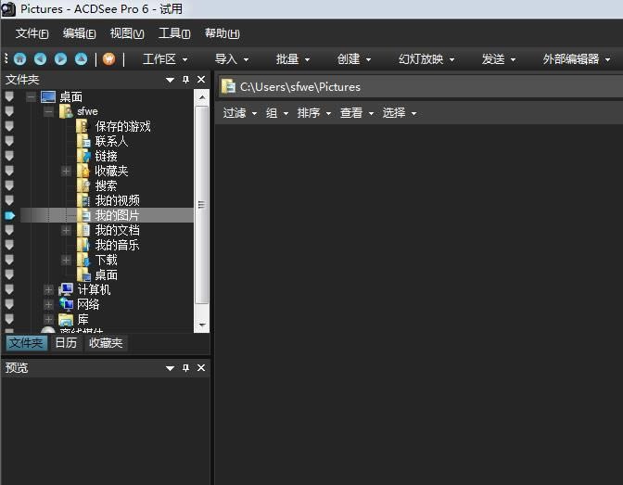The image size is (623, 485).
Task: Expand the 下载 tree node
Action: 66,260
